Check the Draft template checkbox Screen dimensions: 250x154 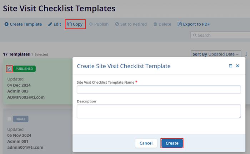pos(9,119)
